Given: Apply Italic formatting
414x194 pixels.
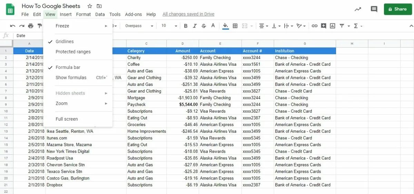Looking at the screenshot, I should coord(195,26).
